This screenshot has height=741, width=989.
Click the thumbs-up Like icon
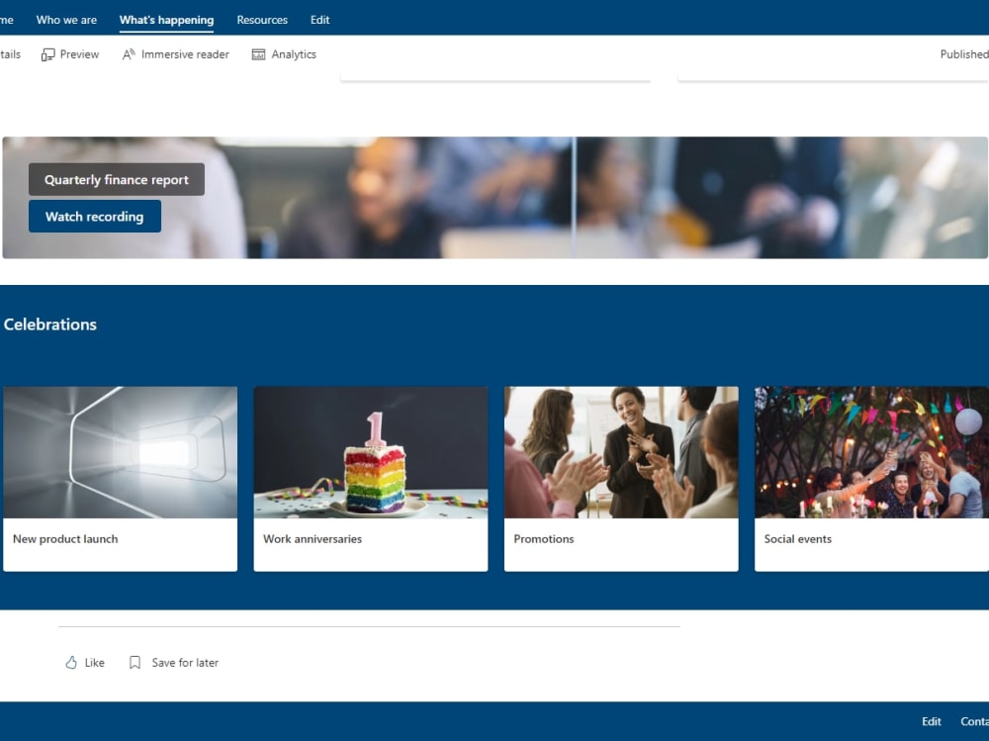pos(71,662)
